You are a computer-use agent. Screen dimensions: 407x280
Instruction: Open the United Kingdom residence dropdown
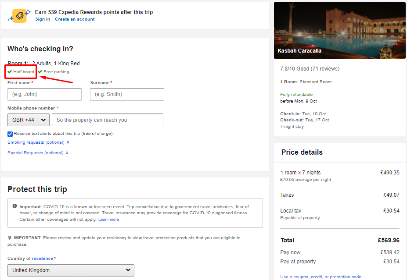point(71,270)
